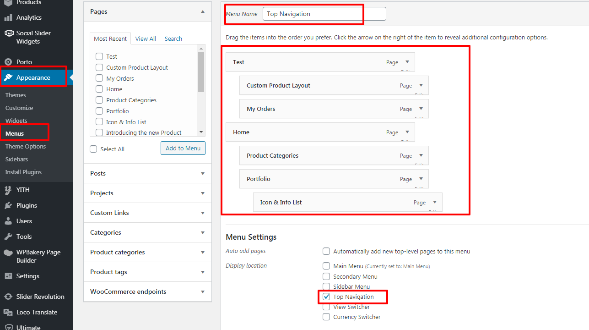Expand the Projects panel
Image resolution: width=589 pixels, height=330 pixels.
coord(203,193)
